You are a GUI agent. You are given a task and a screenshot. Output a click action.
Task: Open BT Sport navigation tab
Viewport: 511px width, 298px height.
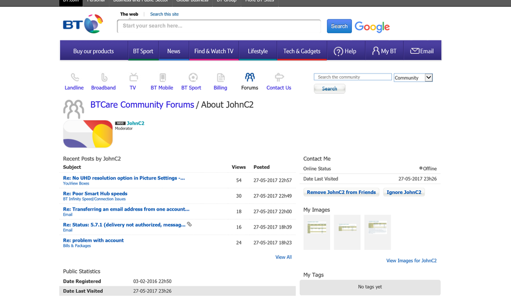coord(143,51)
